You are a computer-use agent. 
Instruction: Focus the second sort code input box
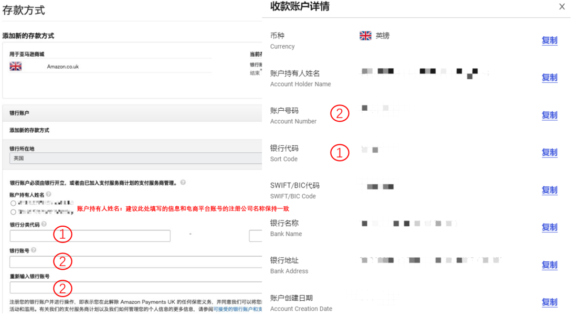[x=256, y=236]
